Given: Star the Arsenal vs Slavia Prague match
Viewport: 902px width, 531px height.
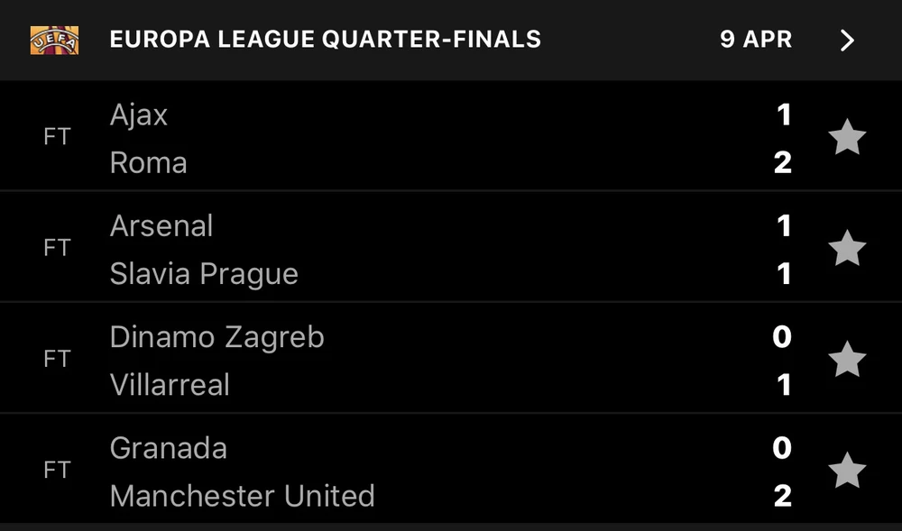Looking at the screenshot, I should tap(847, 249).
